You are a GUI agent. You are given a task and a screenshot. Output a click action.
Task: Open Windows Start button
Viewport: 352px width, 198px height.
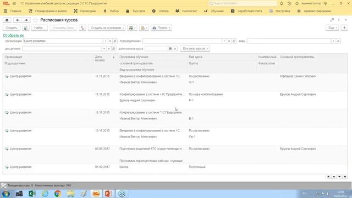point(6,194)
